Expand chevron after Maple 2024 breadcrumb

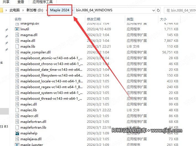click(x=73, y=10)
